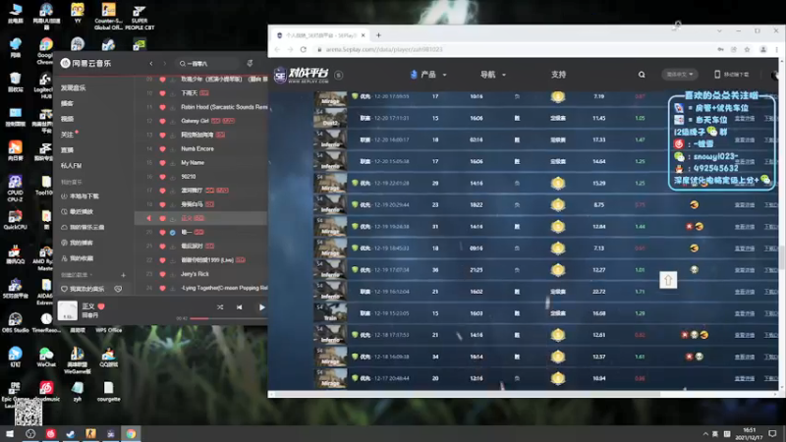Open Chrome tab search chevron
The image size is (786, 442).
click(719, 31)
